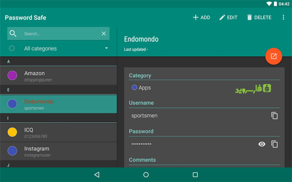The image size is (292, 182).
Task: Tap the orange open-in-browser floating button
Action: 274,56
